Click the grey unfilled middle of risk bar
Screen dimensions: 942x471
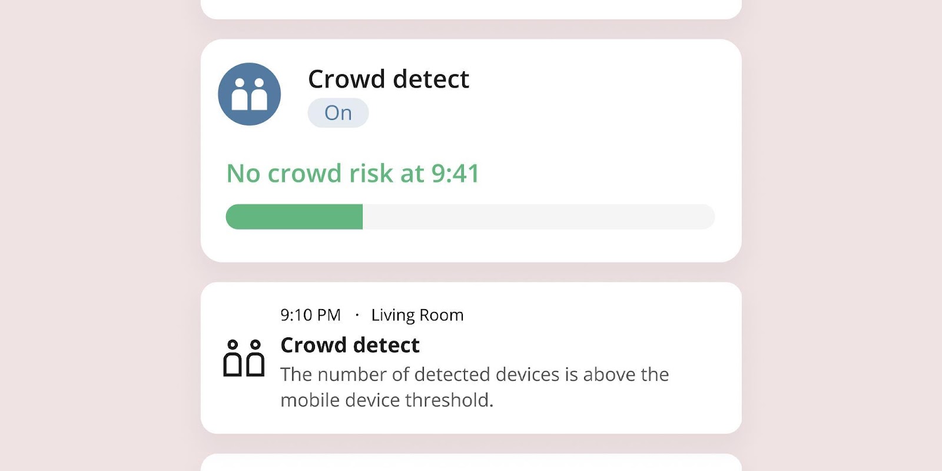pos(530,217)
